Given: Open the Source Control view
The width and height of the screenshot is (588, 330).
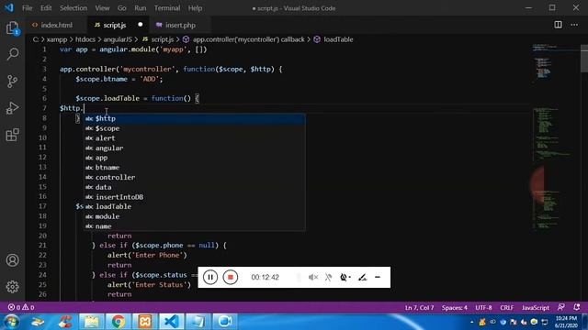Looking at the screenshot, I should pos(12,82).
